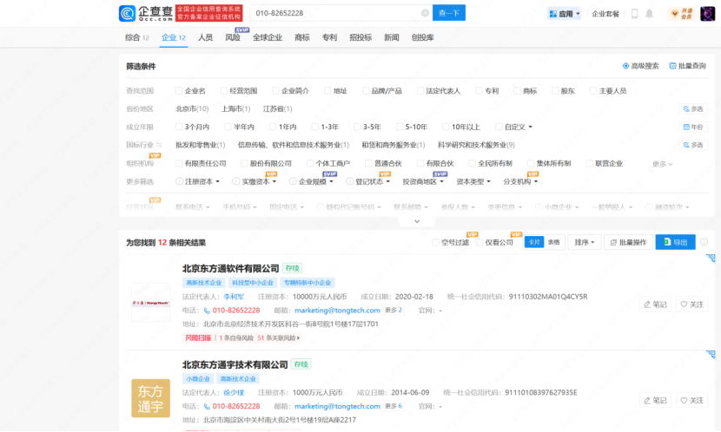Filter by 科学研究和技术服务业(9) industry
This screenshot has height=432, width=721.
coord(476,145)
